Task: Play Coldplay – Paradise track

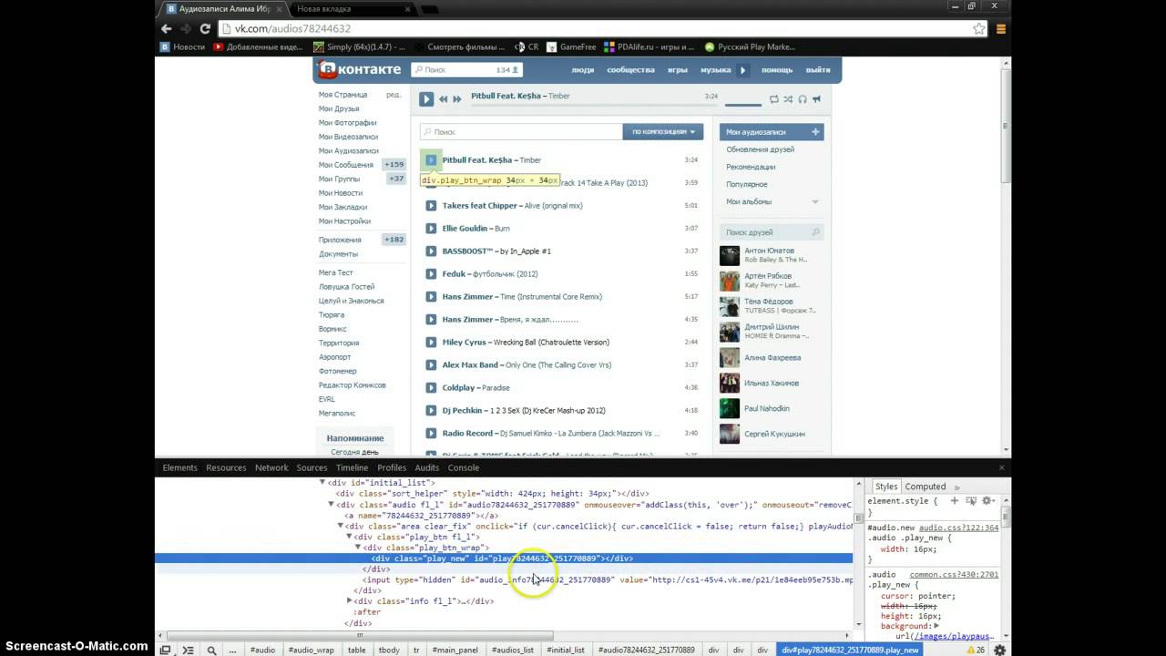Action: coord(431,387)
